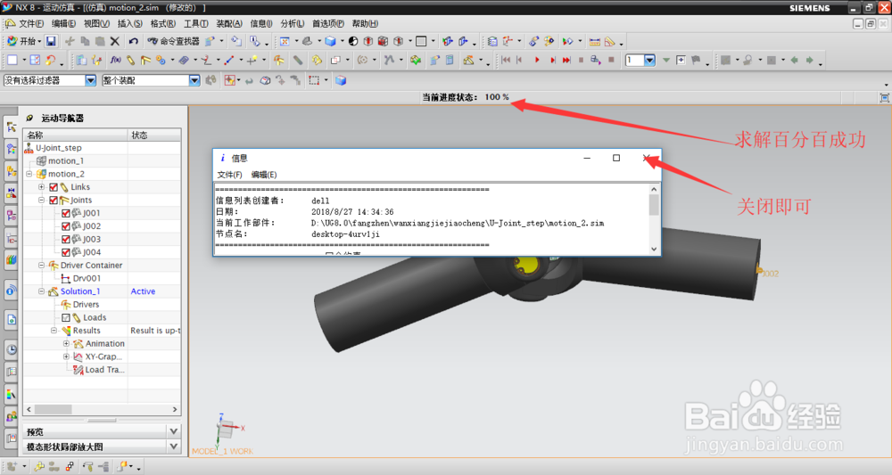The image size is (892, 475).
Task: Click the 状态 column header
Action: [x=154, y=135]
